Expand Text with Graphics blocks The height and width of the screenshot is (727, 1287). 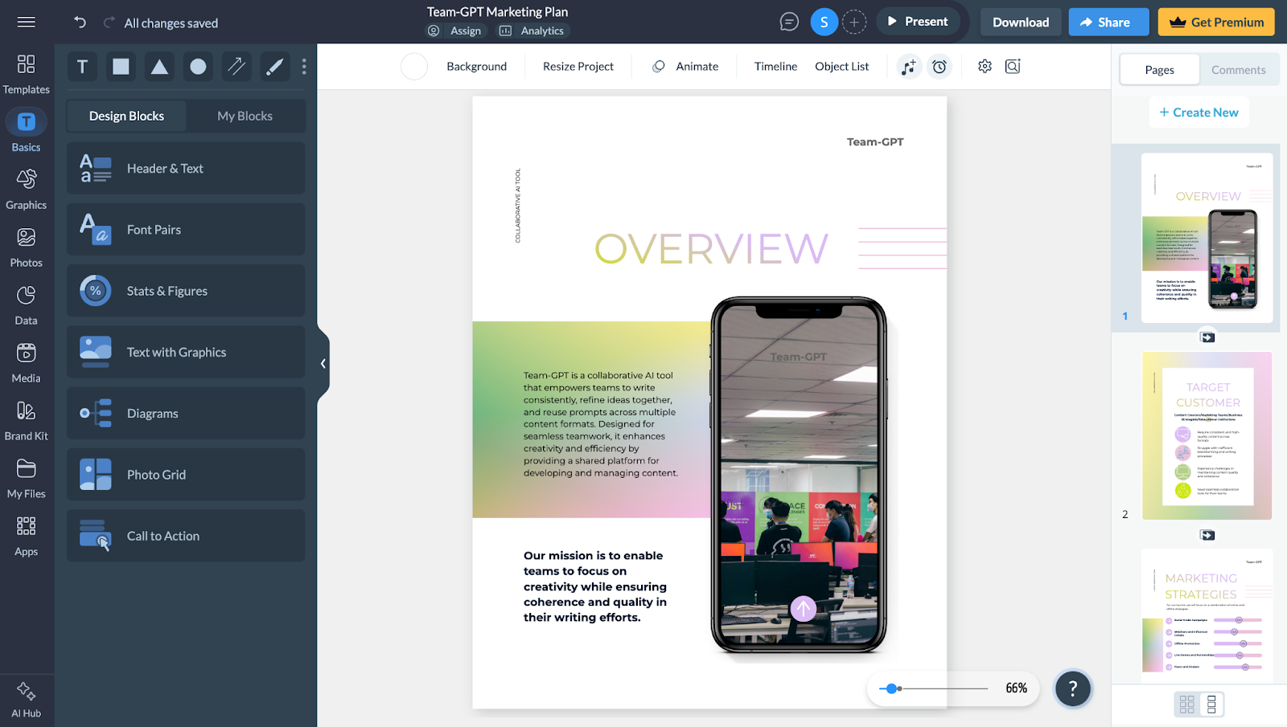[x=186, y=352]
